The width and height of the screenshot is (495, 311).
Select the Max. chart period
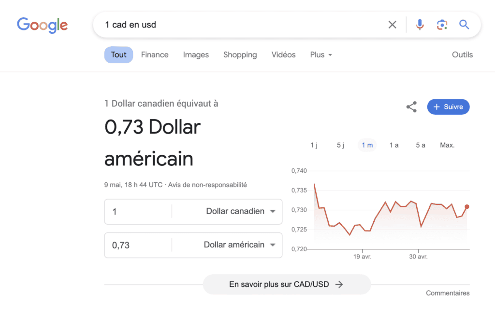pyautogui.click(x=446, y=145)
